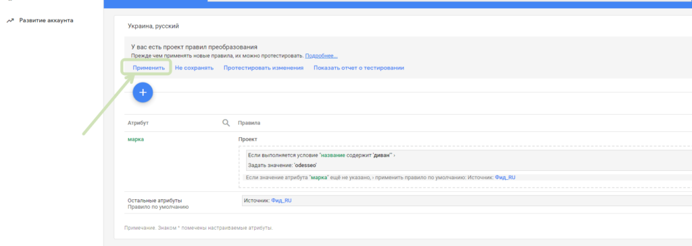Select the марка attribute
The image size is (692, 246).
[x=136, y=139]
